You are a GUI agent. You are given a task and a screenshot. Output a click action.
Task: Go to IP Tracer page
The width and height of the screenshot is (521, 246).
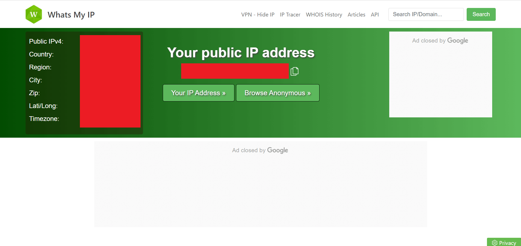pyautogui.click(x=290, y=15)
